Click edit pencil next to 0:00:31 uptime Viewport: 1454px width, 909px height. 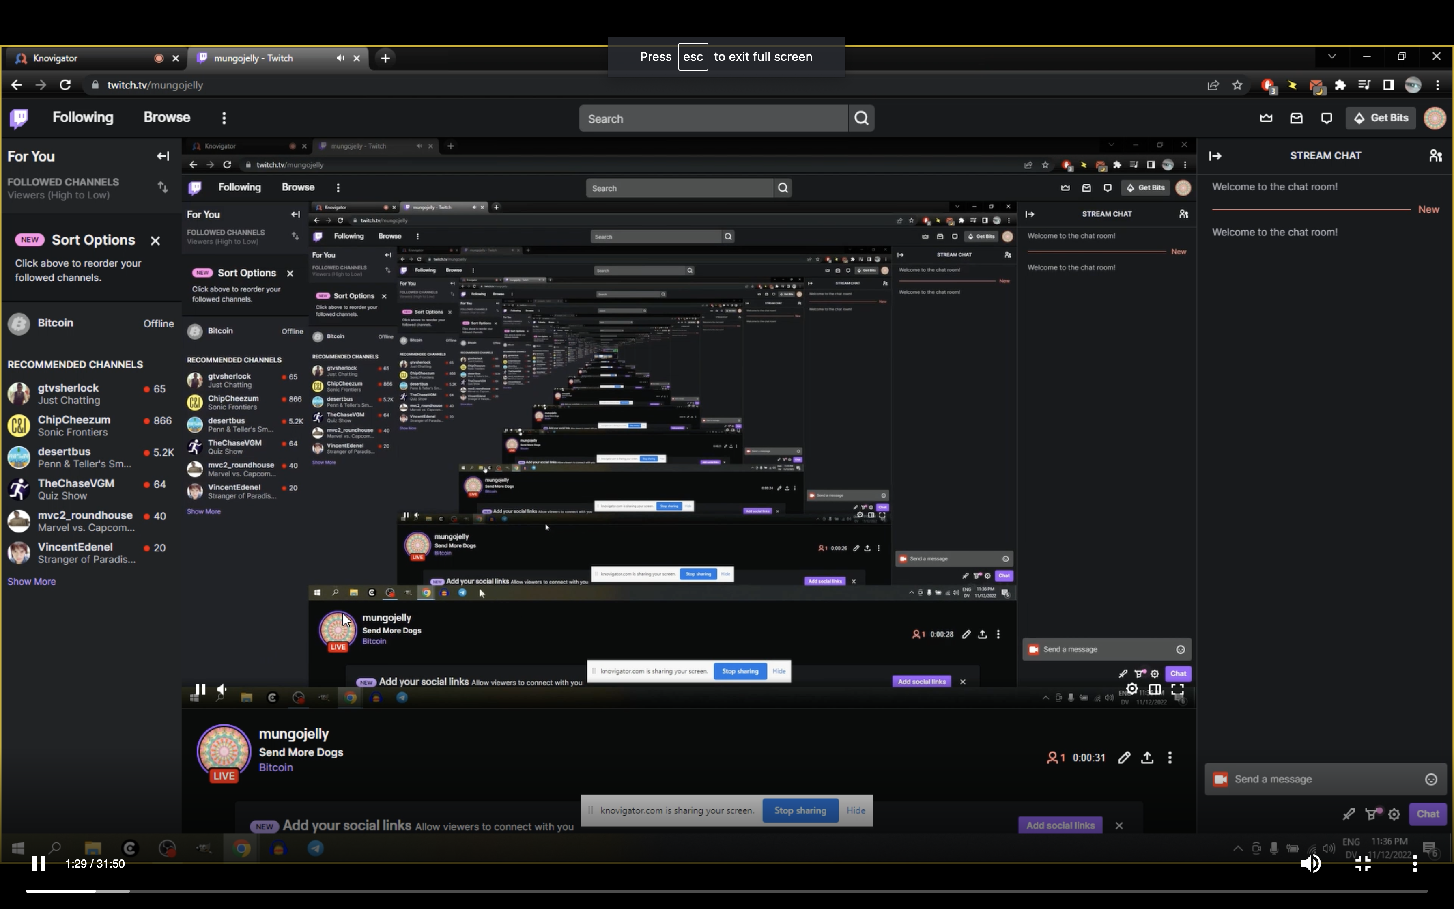click(1124, 758)
